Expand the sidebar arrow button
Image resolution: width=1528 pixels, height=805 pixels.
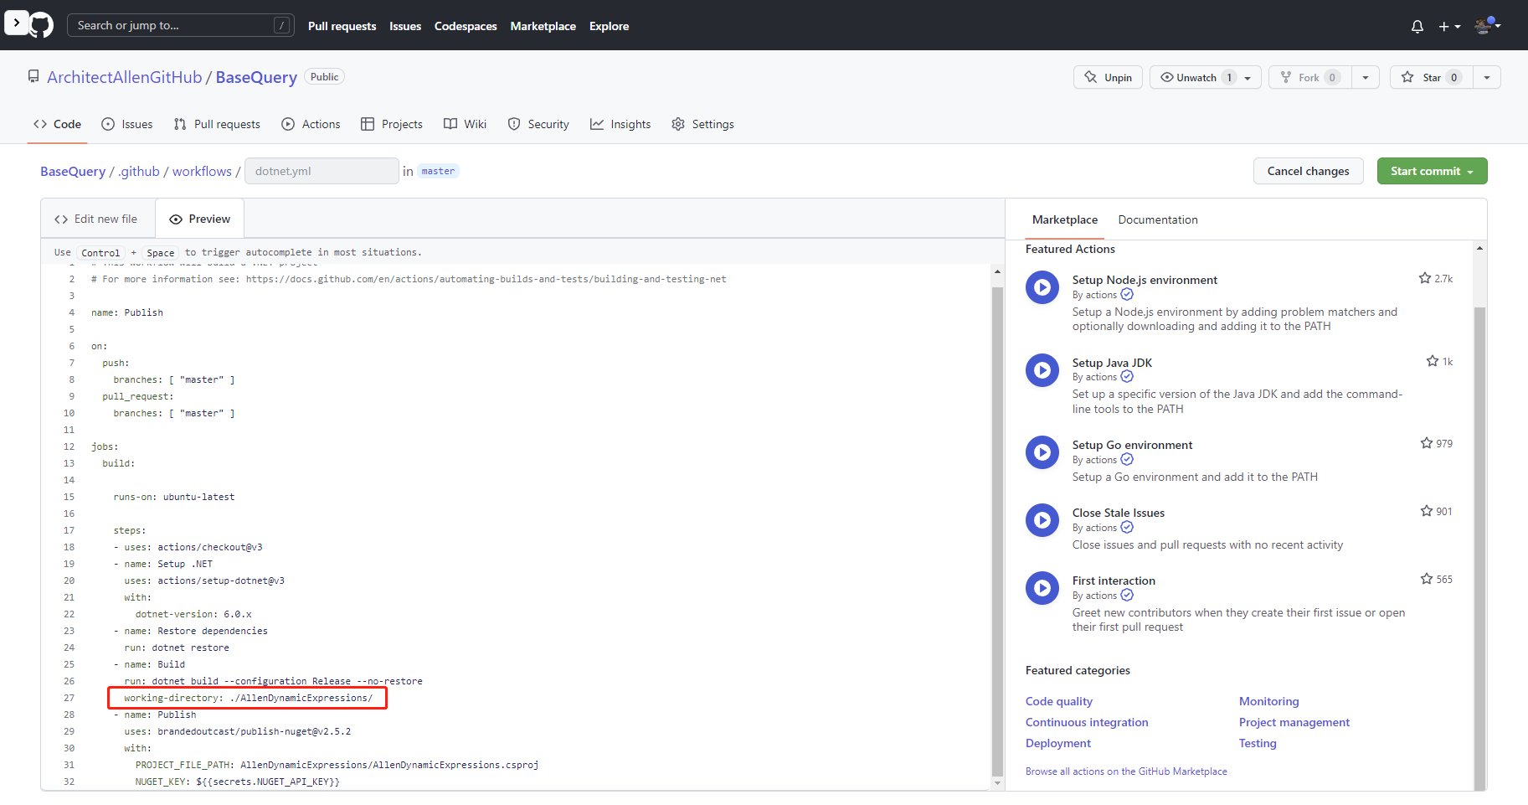coord(17,23)
